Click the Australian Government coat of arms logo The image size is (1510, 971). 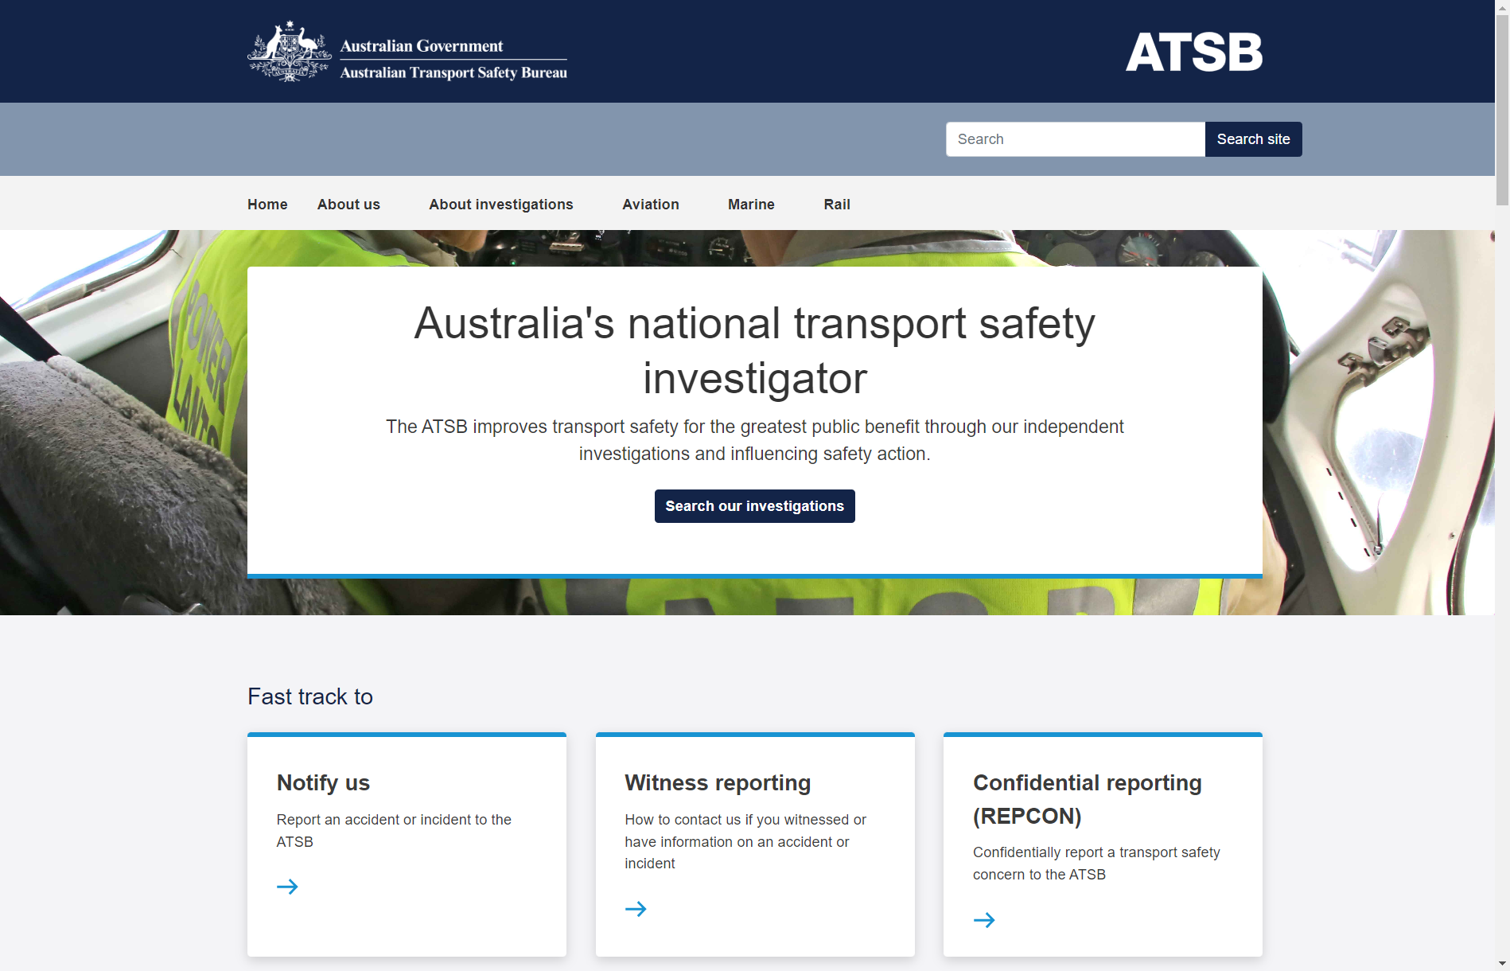[289, 52]
